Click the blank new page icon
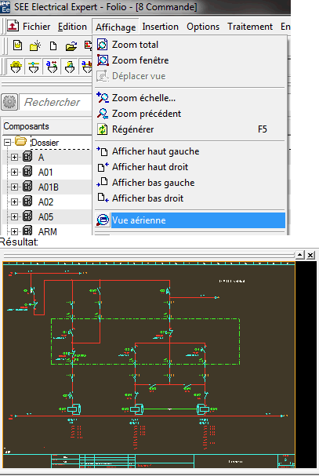Viewport: 319px width, 476px height. [x=53, y=45]
